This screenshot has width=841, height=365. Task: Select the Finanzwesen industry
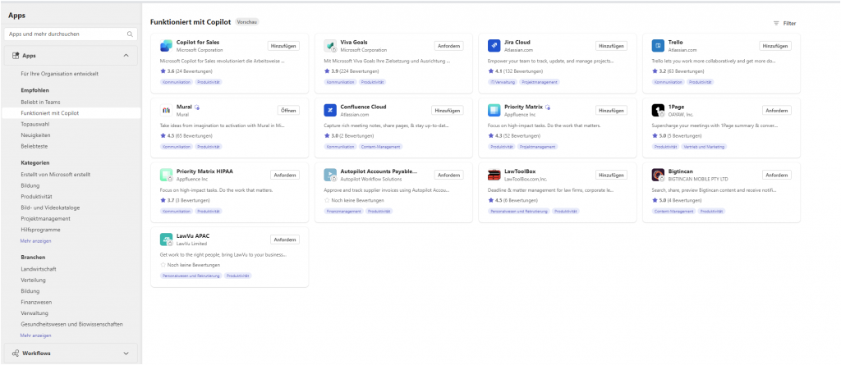click(36, 303)
